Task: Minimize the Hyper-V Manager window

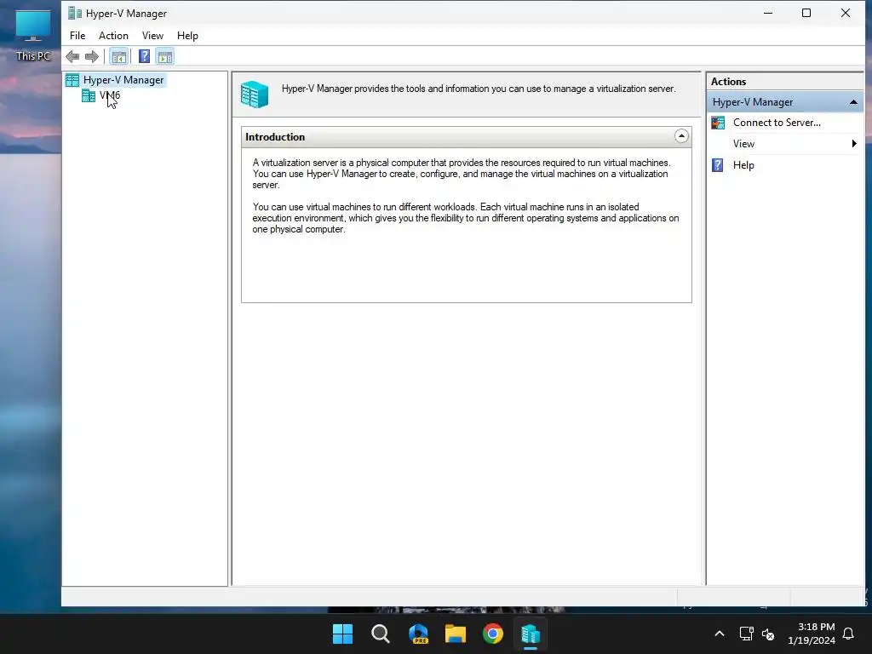Action: pyautogui.click(x=768, y=13)
